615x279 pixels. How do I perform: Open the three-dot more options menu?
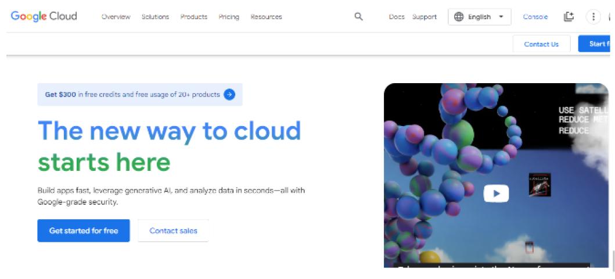pyautogui.click(x=593, y=17)
